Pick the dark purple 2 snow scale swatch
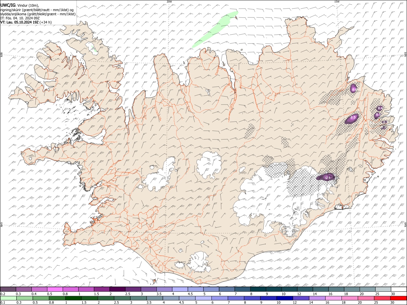 117,289
